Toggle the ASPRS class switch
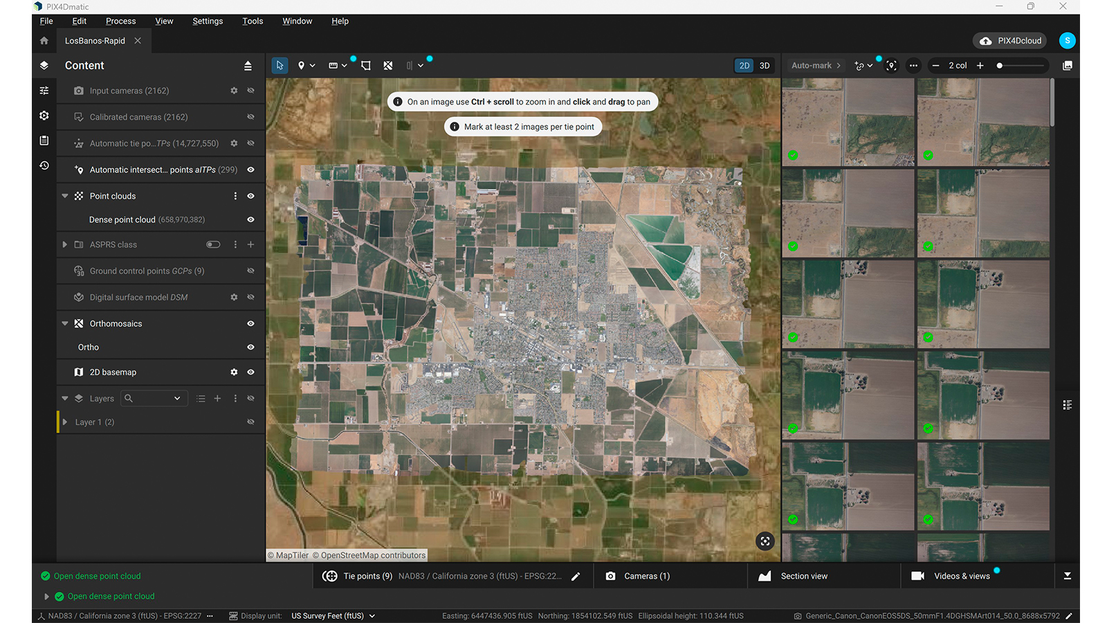 click(x=213, y=244)
